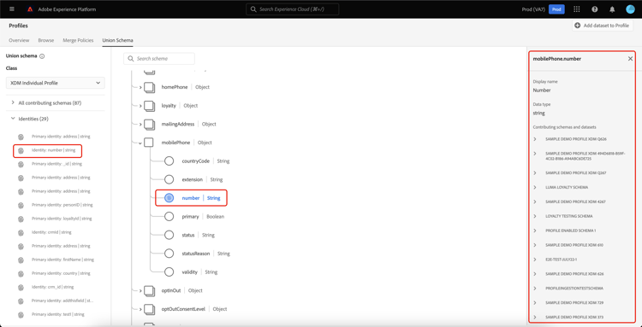Click the Union schema info icon
The height and width of the screenshot is (327, 642).
tap(42, 56)
